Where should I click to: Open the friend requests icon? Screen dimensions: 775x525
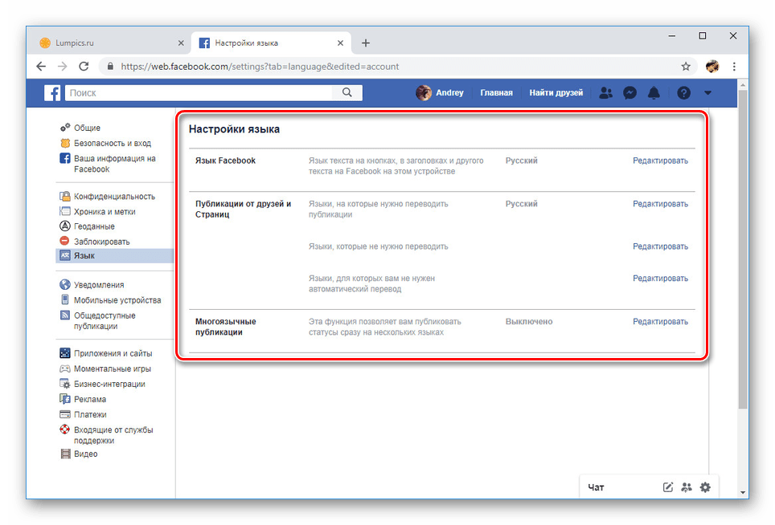tap(605, 93)
